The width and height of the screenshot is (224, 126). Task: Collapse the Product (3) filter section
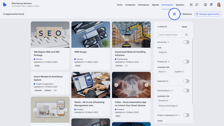(x=169, y=62)
